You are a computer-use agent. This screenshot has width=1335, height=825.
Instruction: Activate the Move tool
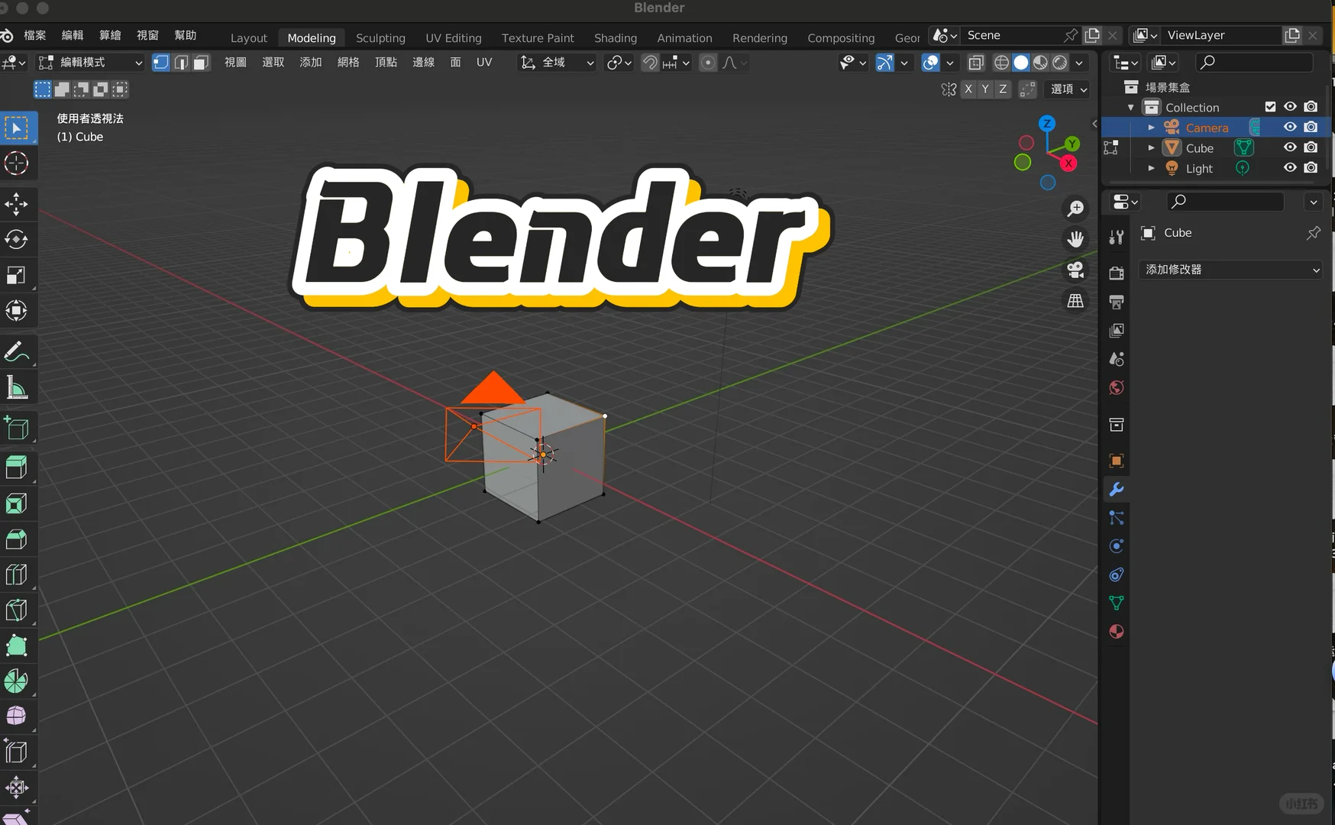tap(16, 204)
